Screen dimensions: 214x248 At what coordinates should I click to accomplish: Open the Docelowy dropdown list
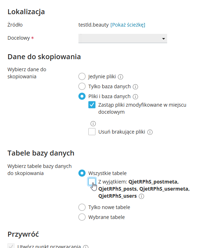[x=123, y=38]
